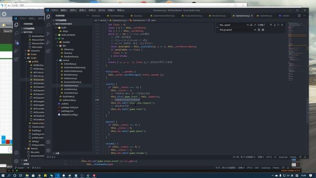Viewport: 316px width, 178px height.
Task: Open Help menu in front VS Code menu bar
Action: [x=120, y=10]
